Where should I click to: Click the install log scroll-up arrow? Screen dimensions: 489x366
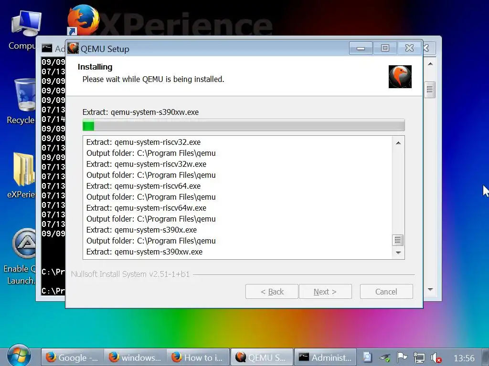click(398, 143)
